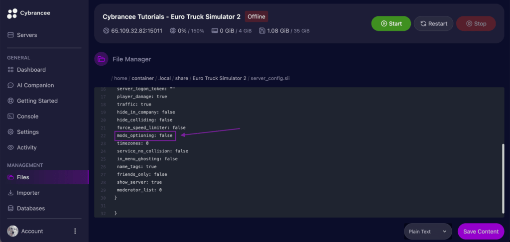Go to the Dashboard page
The width and height of the screenshot is (510, 242).
pos(26,70)
